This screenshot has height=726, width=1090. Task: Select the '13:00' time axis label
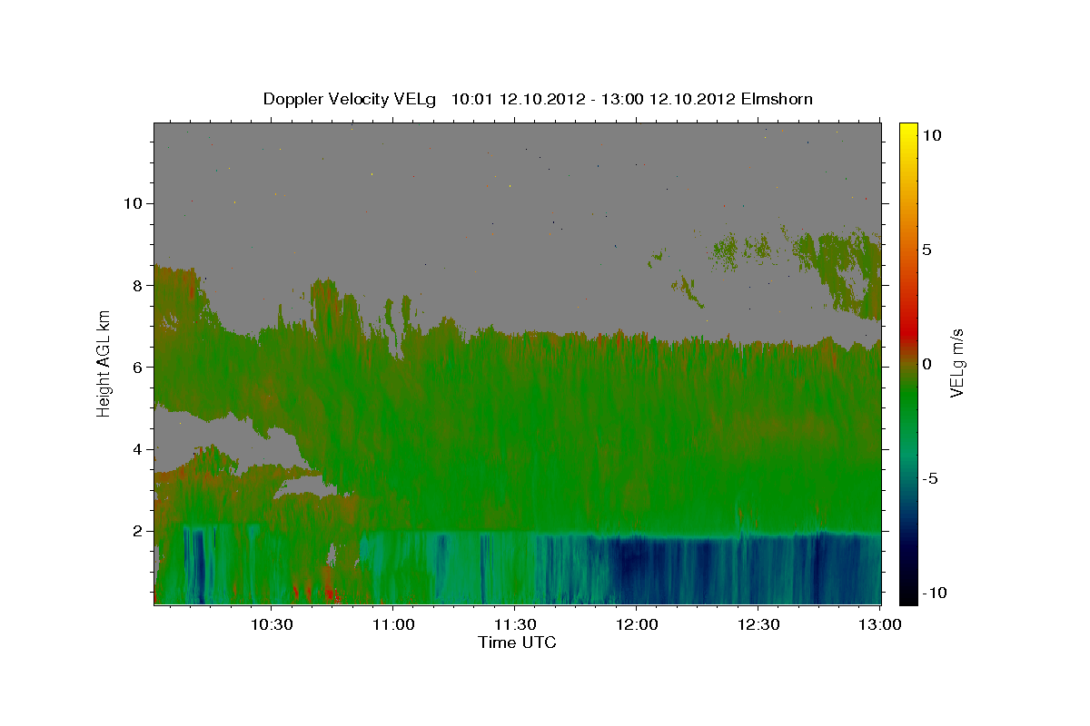(x=880, y=625)
